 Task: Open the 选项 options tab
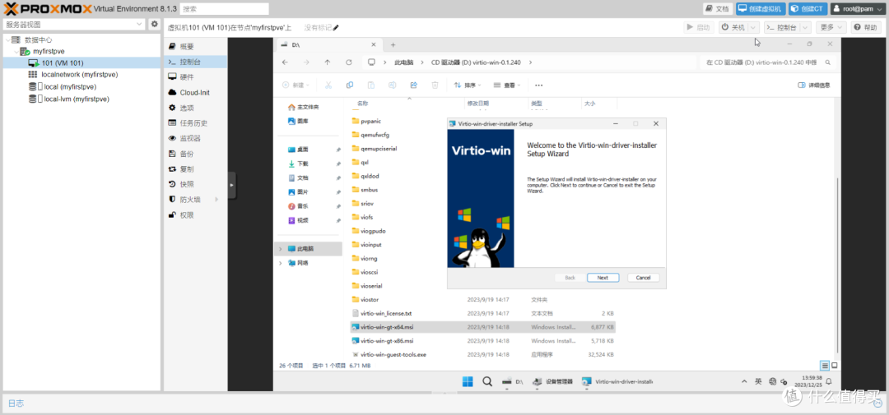pos(195,108)
